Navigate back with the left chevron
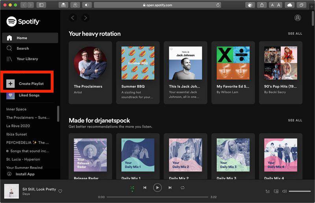 point(72,18)
